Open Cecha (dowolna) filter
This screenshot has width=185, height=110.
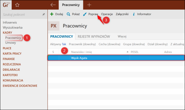click(x=110, y=44)
